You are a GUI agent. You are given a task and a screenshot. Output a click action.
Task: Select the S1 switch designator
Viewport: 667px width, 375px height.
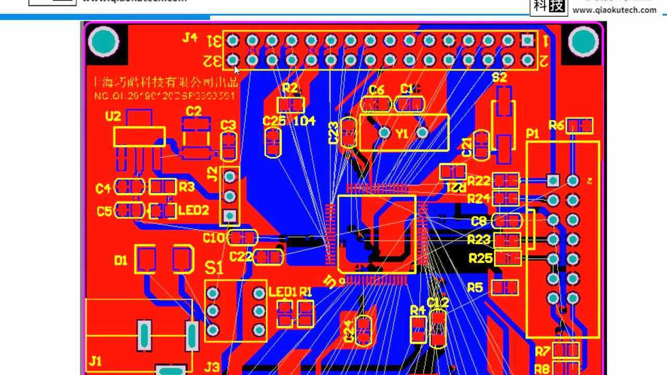(214, 268)
